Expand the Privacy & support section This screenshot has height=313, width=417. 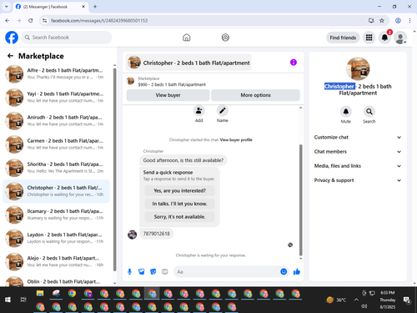tap(358, 180)
